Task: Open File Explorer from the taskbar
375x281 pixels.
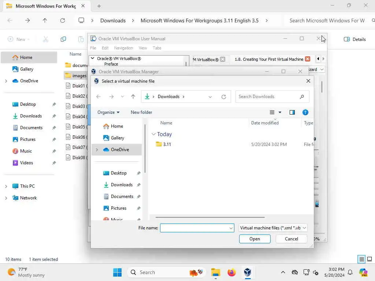Action: pos(215,272)
